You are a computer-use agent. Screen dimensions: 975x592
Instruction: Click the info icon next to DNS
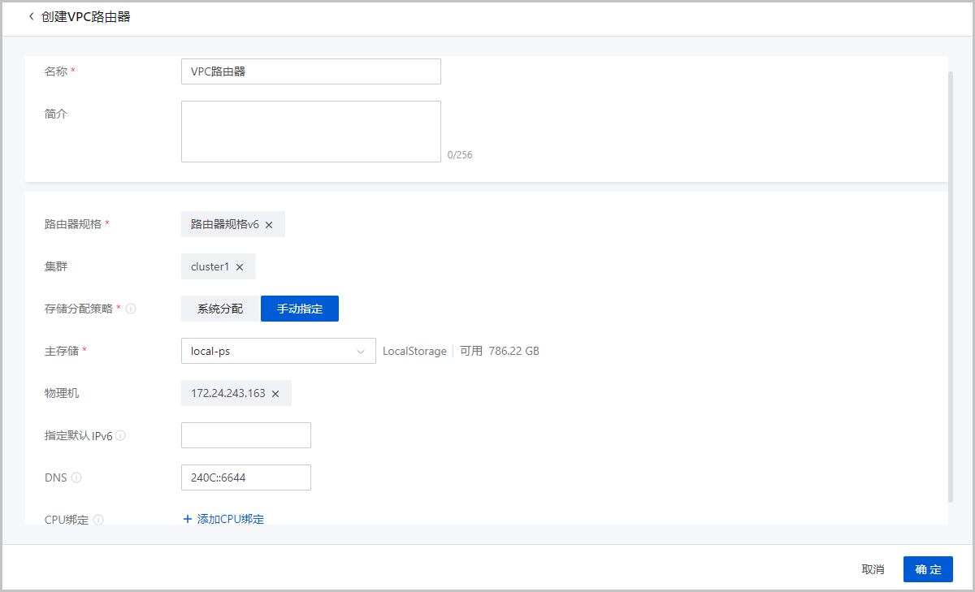[77, 477]
